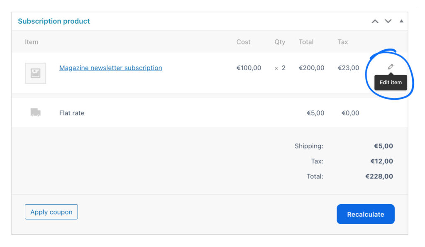
Task: Click the Subscription product panel title
Action: coord(54,21)
